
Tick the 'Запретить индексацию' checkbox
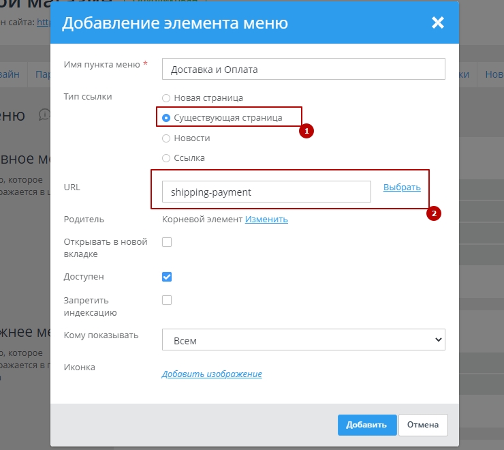(x=167, y=300)
